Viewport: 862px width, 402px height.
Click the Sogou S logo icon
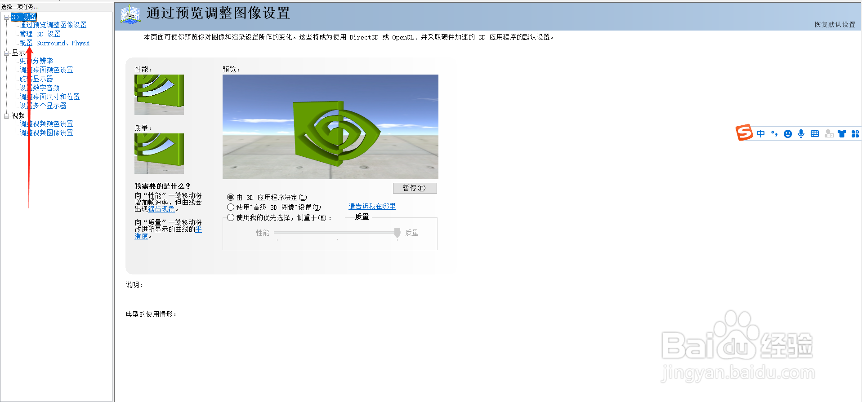click(x=744, y=133)
